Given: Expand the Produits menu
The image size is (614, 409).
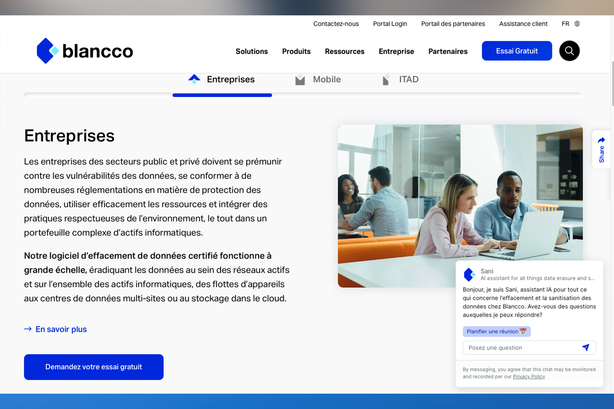Looking at the screenshot, I should click(296, 51).
